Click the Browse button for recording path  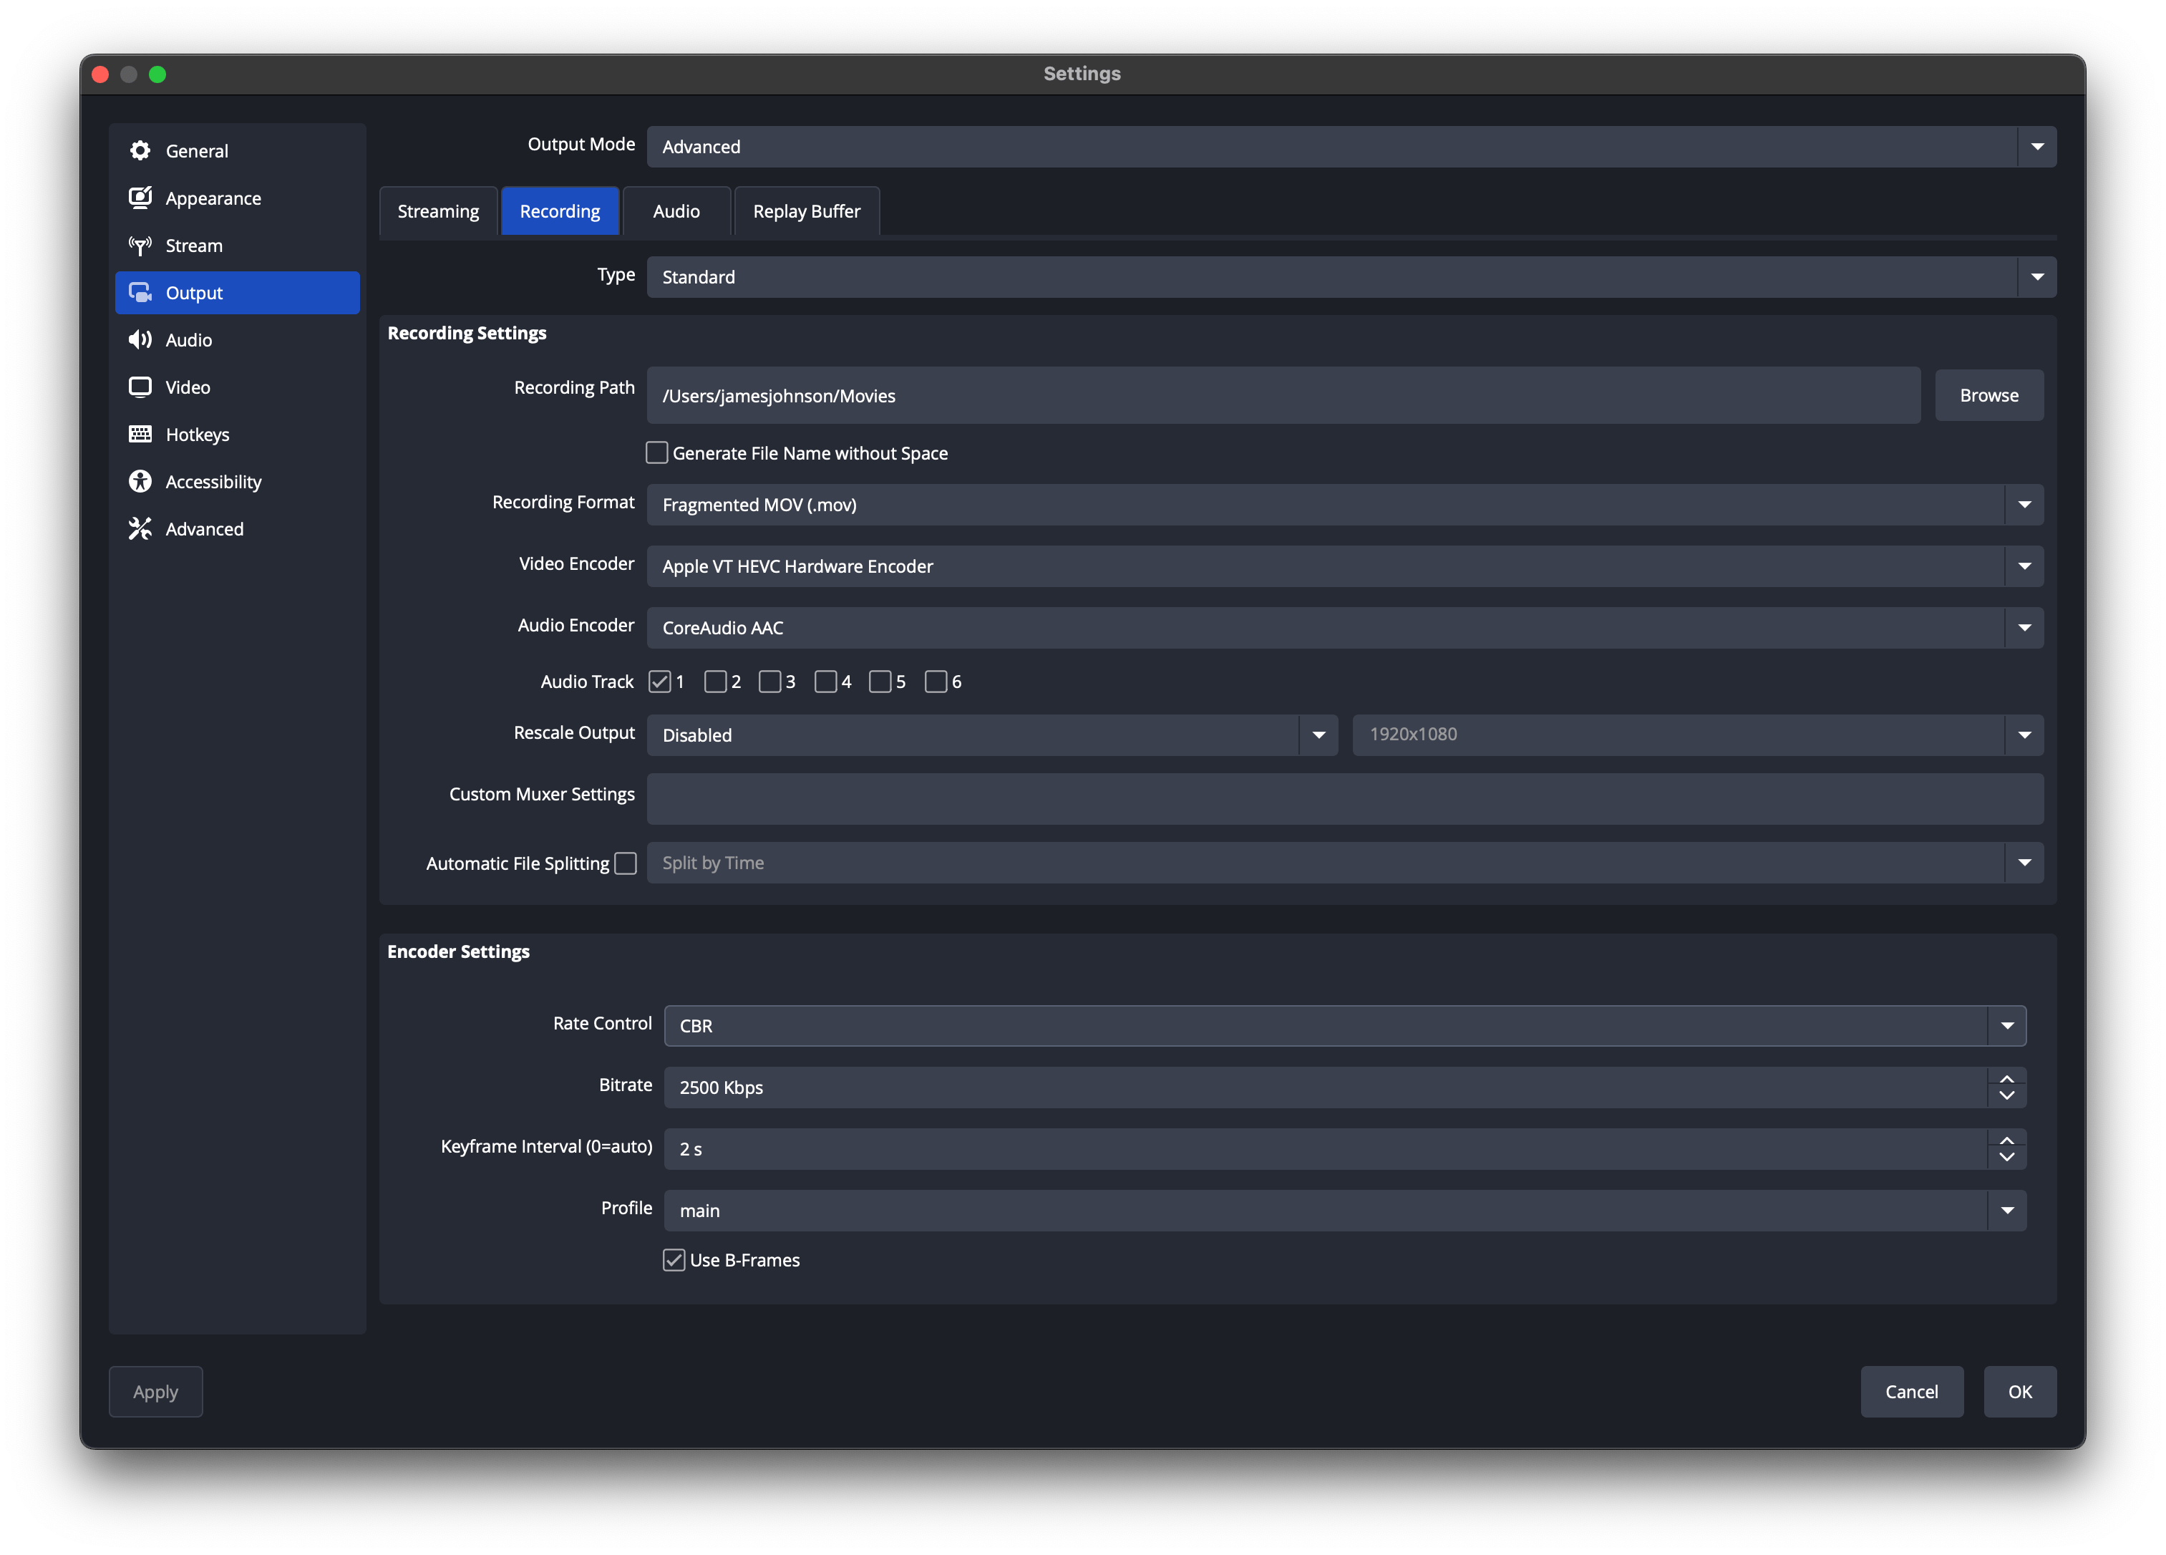tap(1988, 395)
